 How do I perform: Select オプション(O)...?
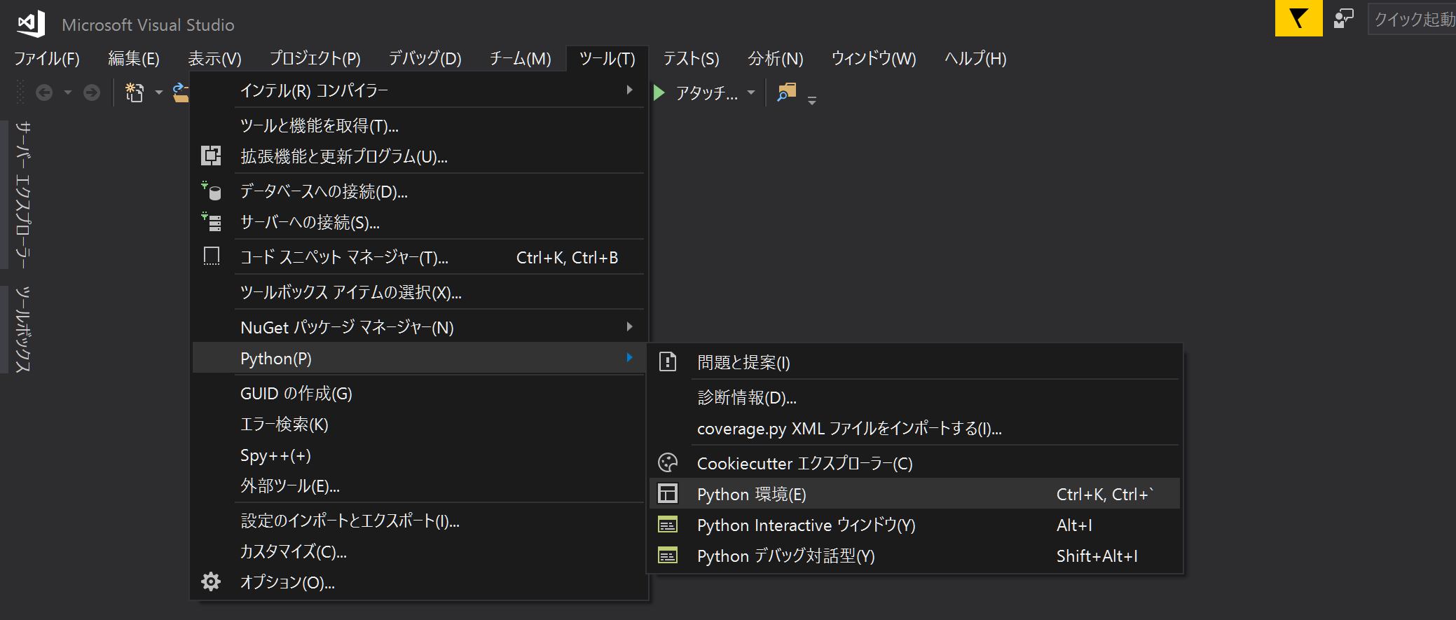tap(418, 582)
